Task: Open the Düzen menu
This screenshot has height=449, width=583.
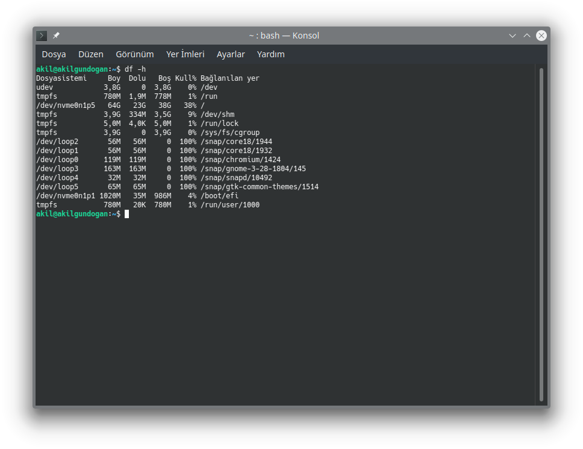Action: pos(91,54)
